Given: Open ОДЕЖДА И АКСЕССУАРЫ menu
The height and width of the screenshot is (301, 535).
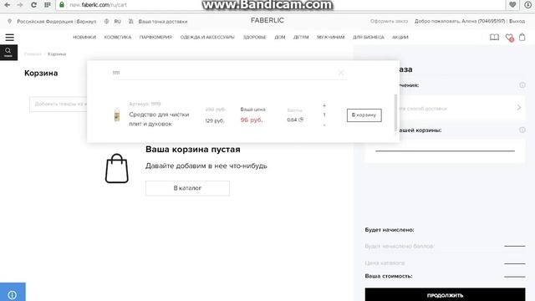Looking at the screenshot, I should [x=207, y=37].
